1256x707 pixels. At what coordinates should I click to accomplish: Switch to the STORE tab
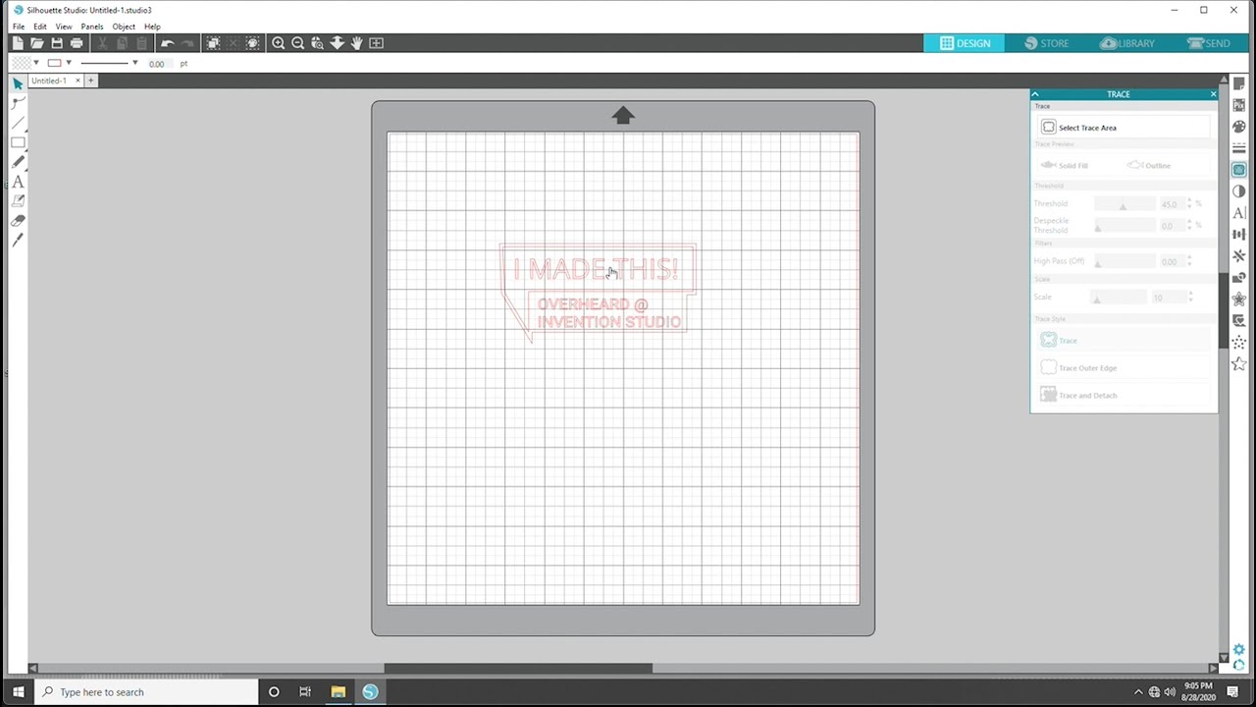[x=1047, y=43]
